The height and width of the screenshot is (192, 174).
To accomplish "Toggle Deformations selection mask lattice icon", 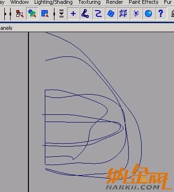I will coord(123,14).
